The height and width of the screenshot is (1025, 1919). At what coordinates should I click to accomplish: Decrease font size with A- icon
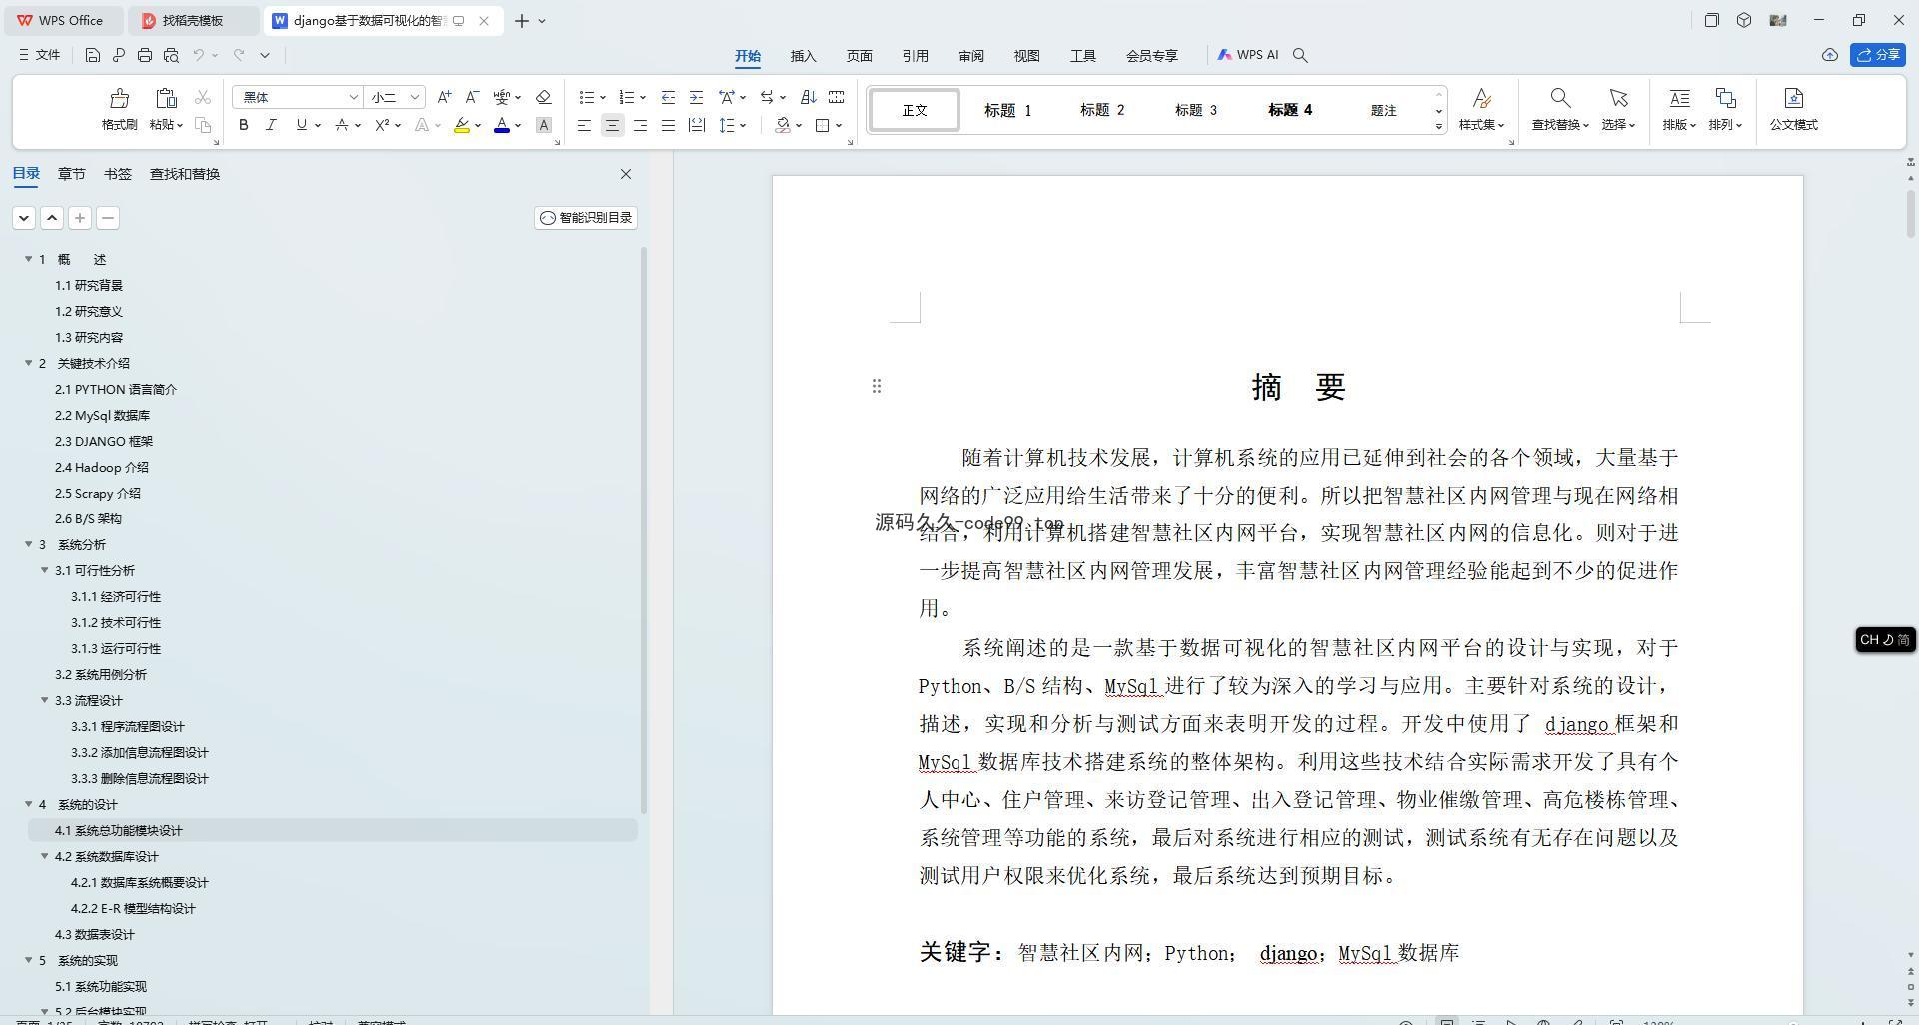coord(473,97)
